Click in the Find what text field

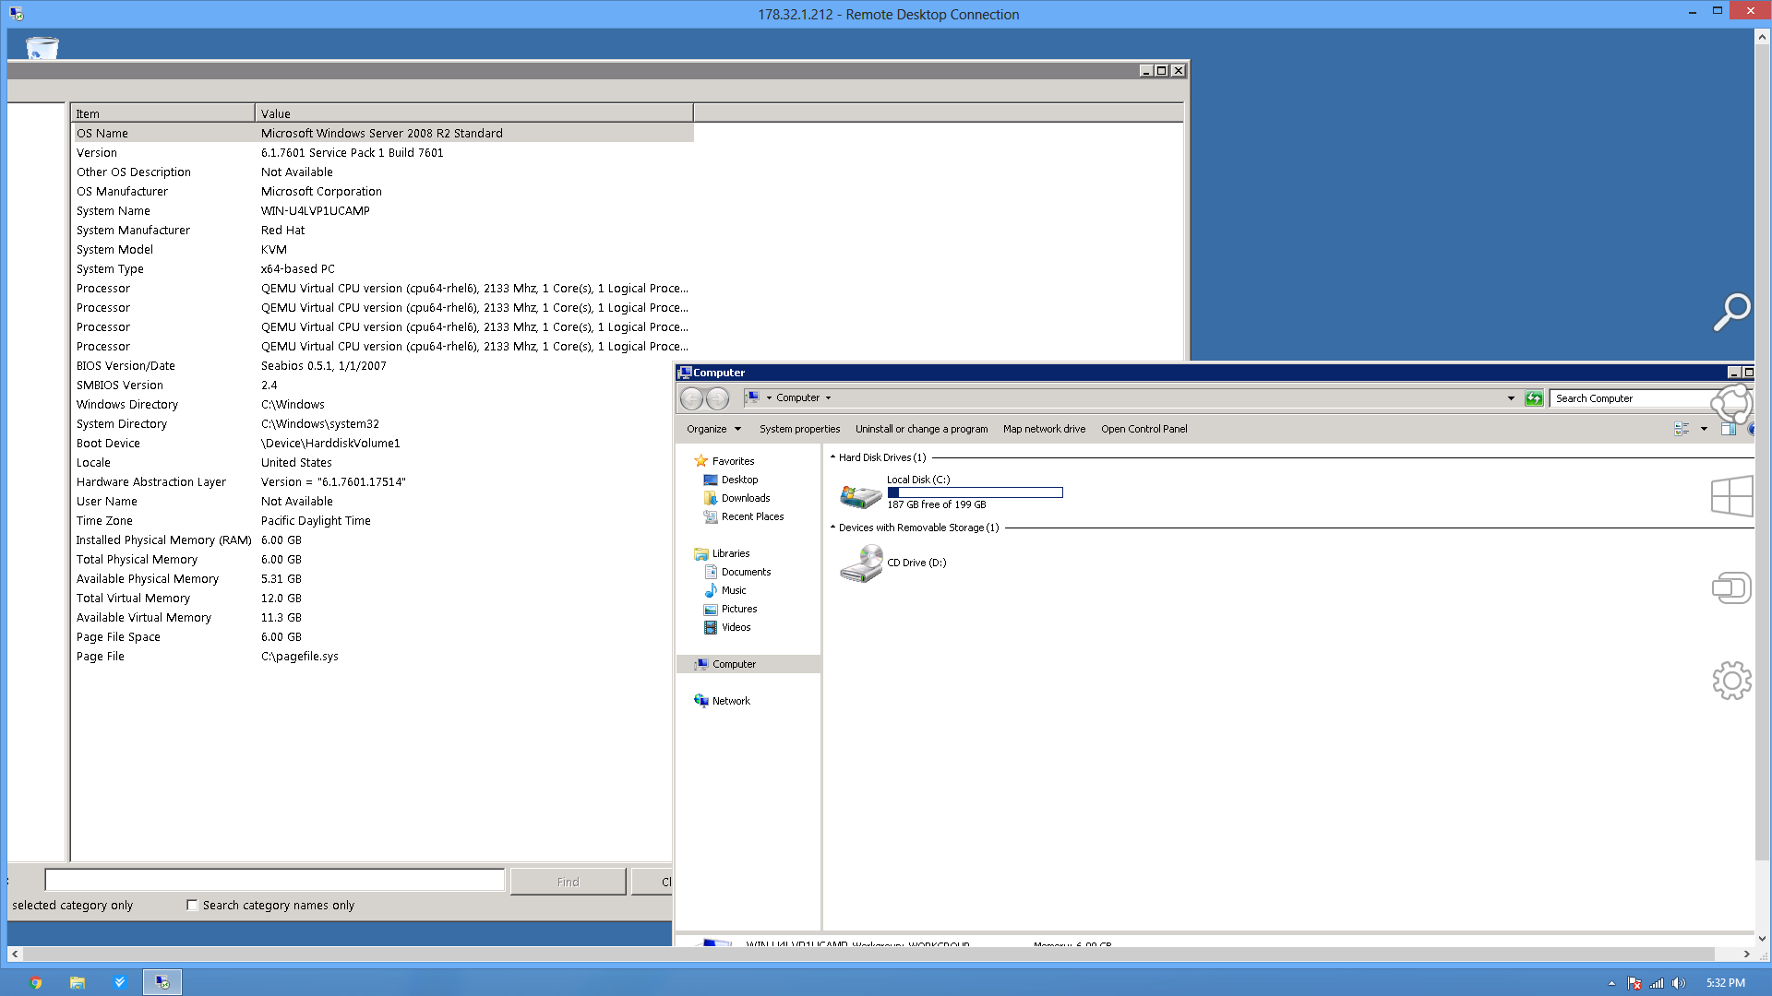275,880
